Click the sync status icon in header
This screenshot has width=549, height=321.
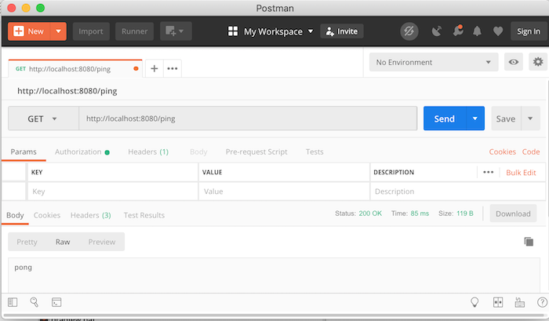point(409,31)
